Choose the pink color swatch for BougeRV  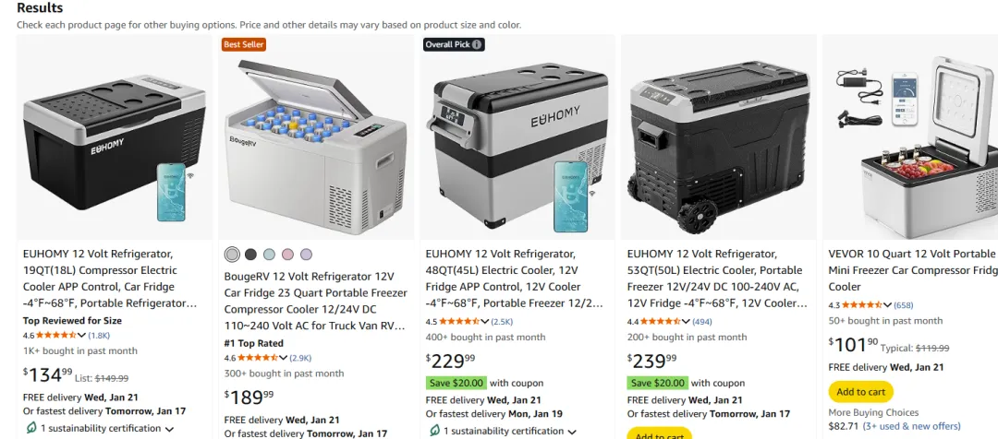coord(287,255)
